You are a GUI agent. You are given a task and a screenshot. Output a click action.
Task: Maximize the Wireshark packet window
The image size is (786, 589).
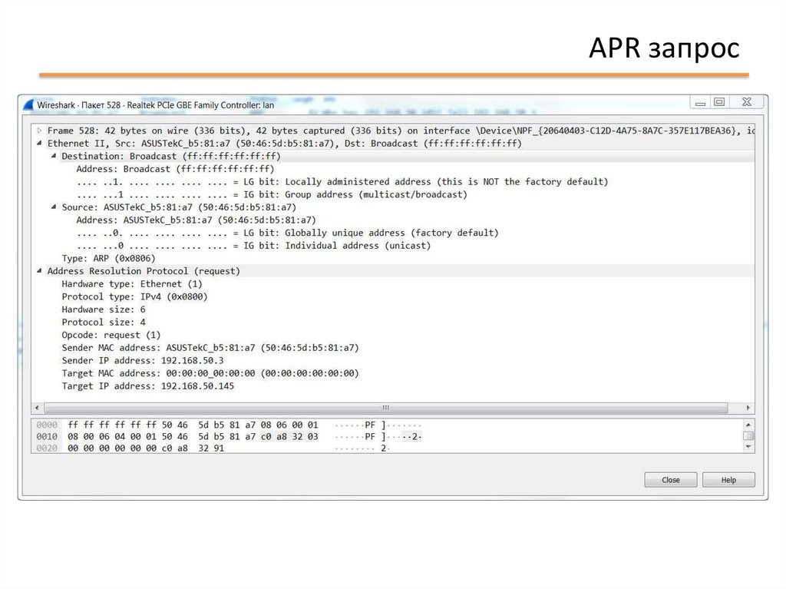719,101
